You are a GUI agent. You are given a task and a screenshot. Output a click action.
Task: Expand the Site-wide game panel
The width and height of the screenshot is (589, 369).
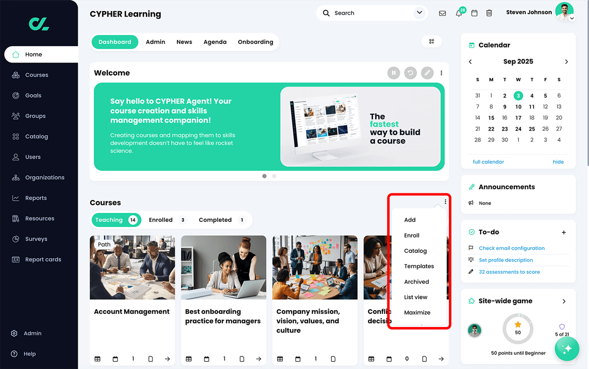564,301
